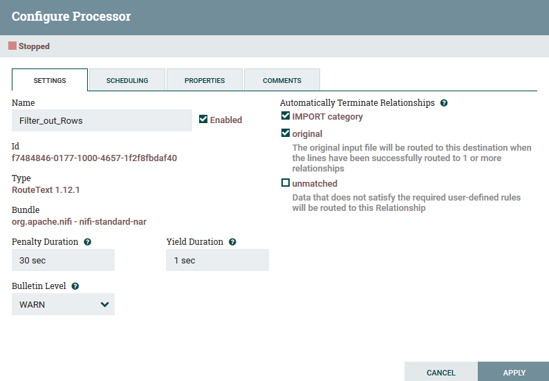Click the CANCEL button
The width and height of the screenshot is (549, 381).
click(441, 372)
